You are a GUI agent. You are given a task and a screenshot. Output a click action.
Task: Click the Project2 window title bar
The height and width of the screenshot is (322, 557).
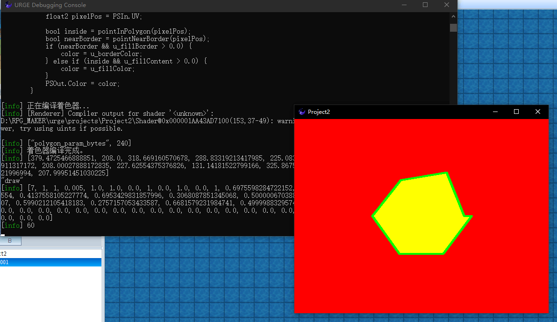point(397,112)
